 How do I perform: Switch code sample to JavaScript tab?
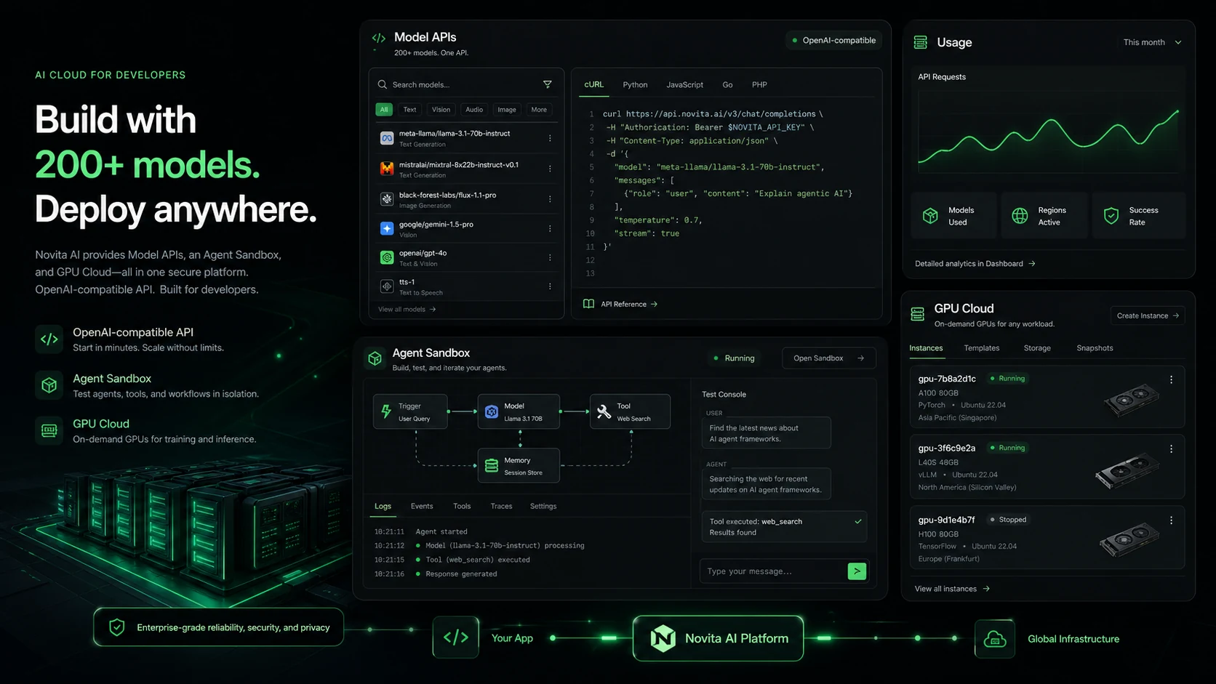(685, 85)
